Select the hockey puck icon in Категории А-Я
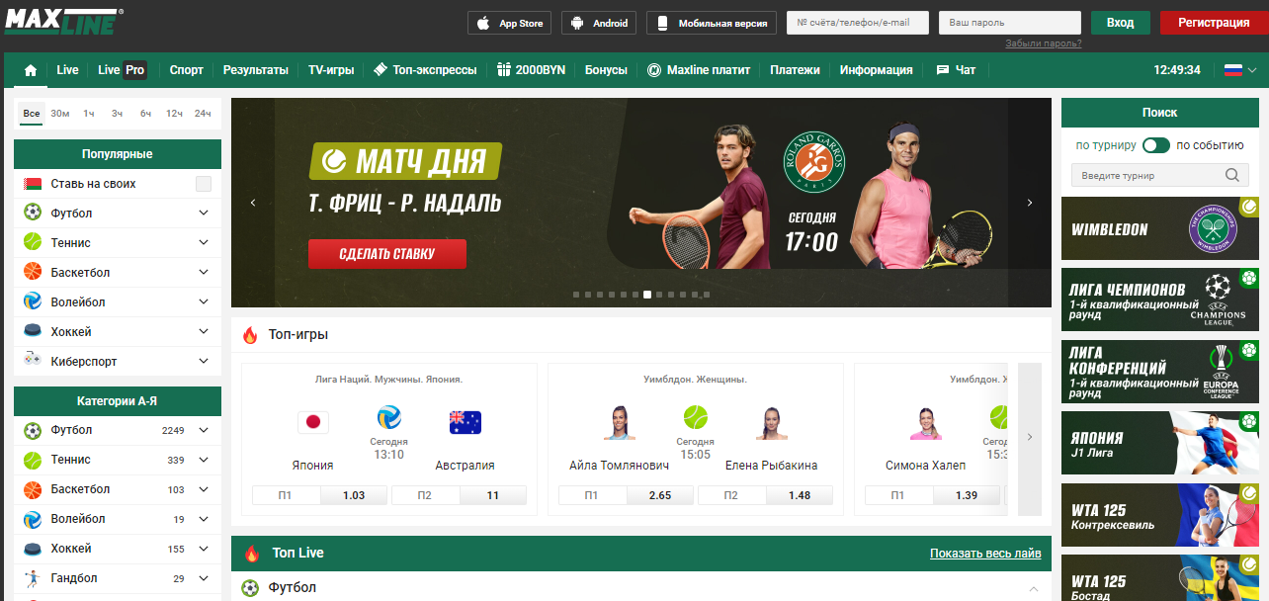This screenshot has height=601, width=1269. click(x=33, y=549)
